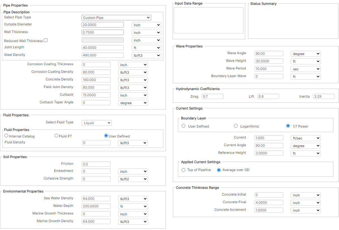The image size is (339, 230).
Task: Open the Wave Period unit dropdown
Action: coord(305,69)
